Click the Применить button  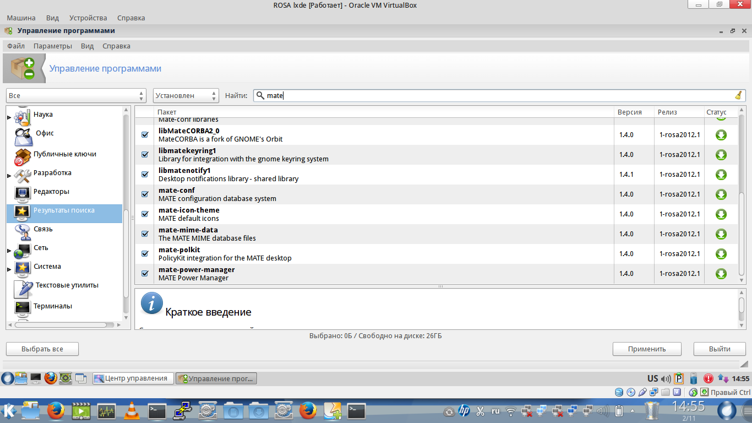(647, 349)
